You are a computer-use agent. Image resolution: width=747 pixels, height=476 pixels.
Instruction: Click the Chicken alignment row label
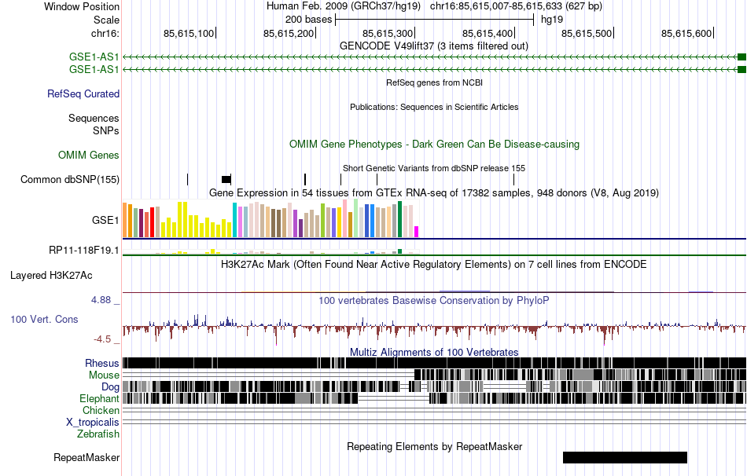coord(101,410)
